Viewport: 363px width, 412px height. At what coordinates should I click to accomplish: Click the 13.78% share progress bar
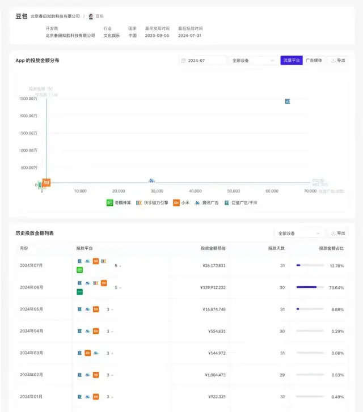click(x=310, y=265)
